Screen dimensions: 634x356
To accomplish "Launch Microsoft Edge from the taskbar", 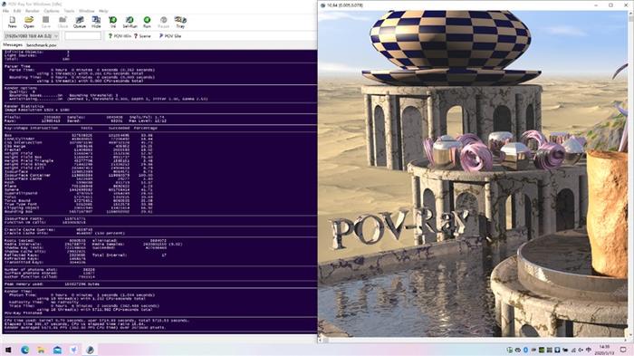I will [x=25, y=350].
